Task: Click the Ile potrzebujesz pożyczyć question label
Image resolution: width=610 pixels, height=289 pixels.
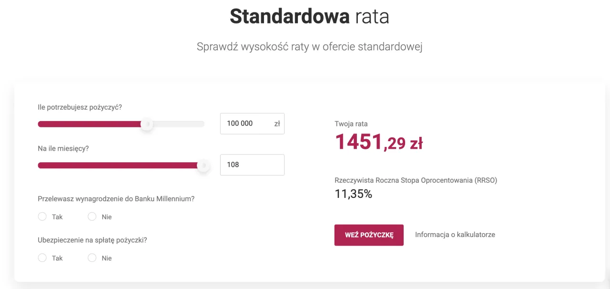Action: click(79, 107)
